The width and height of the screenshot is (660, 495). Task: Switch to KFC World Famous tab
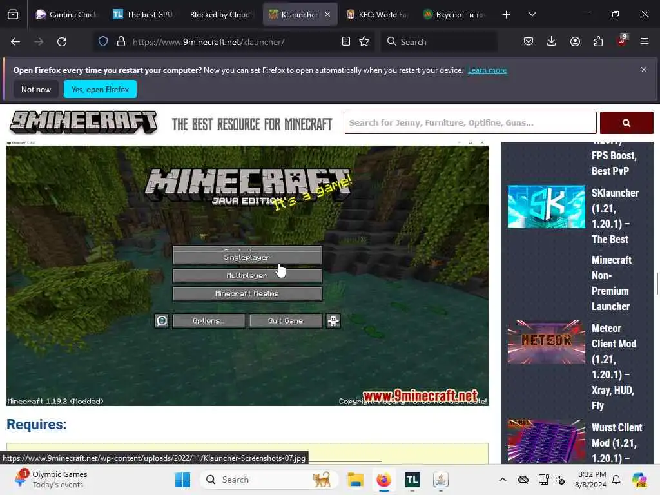pos(377,15)
